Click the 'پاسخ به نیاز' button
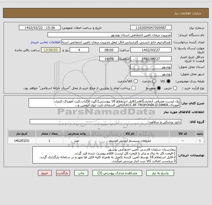212x205 pixels. click(160, 173)
